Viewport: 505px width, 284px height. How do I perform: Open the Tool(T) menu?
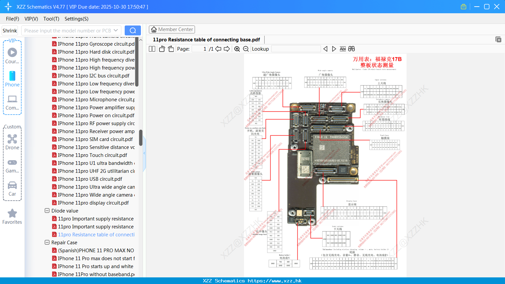coord(51,19)
